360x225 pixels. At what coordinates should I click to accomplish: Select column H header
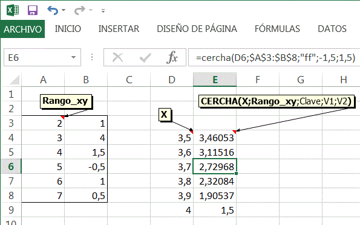coord(341,80)
